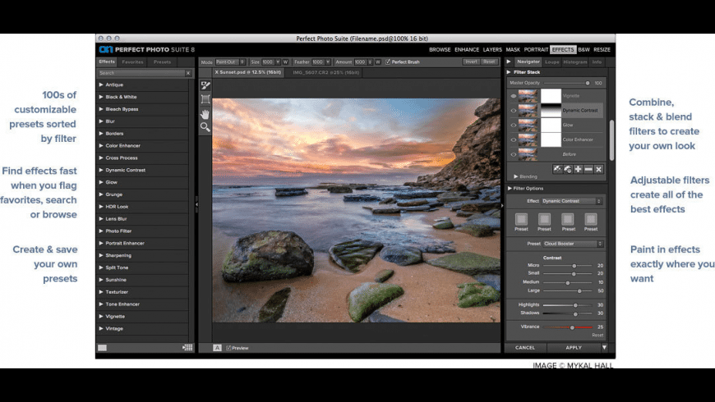
Task: Switch to the Presets tab
Action: [x=162, y=62]
